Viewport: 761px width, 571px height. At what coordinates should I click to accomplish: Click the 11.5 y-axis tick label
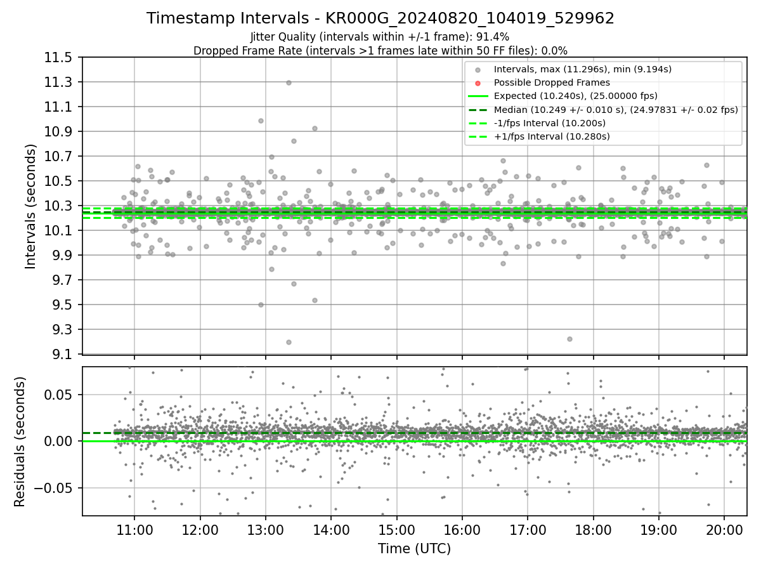tap(58, 58)
